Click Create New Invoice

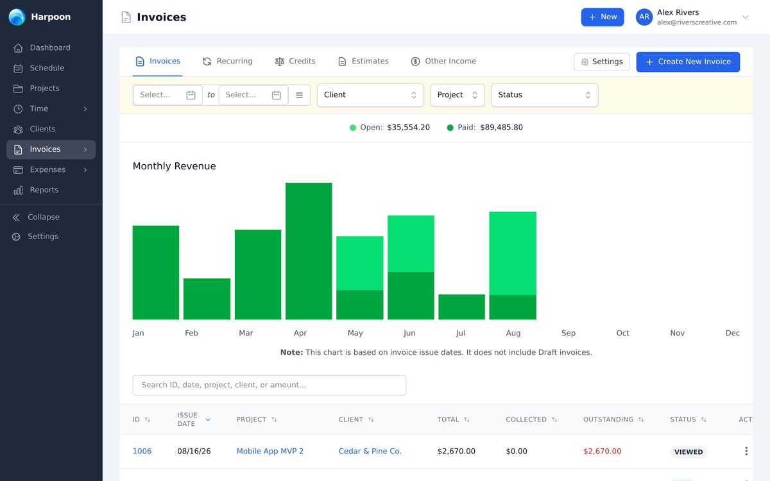[688, 62]
